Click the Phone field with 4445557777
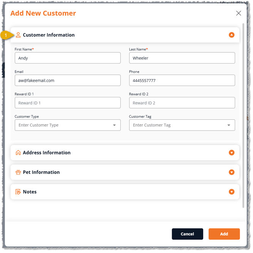This screenshot has width=253, height=253. [x=182, y=80]
